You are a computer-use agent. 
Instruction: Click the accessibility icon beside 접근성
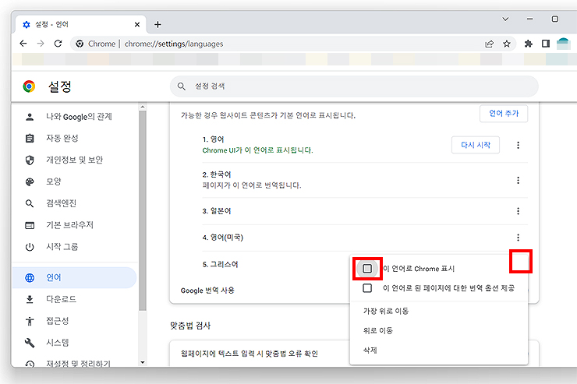pos(30,321)
